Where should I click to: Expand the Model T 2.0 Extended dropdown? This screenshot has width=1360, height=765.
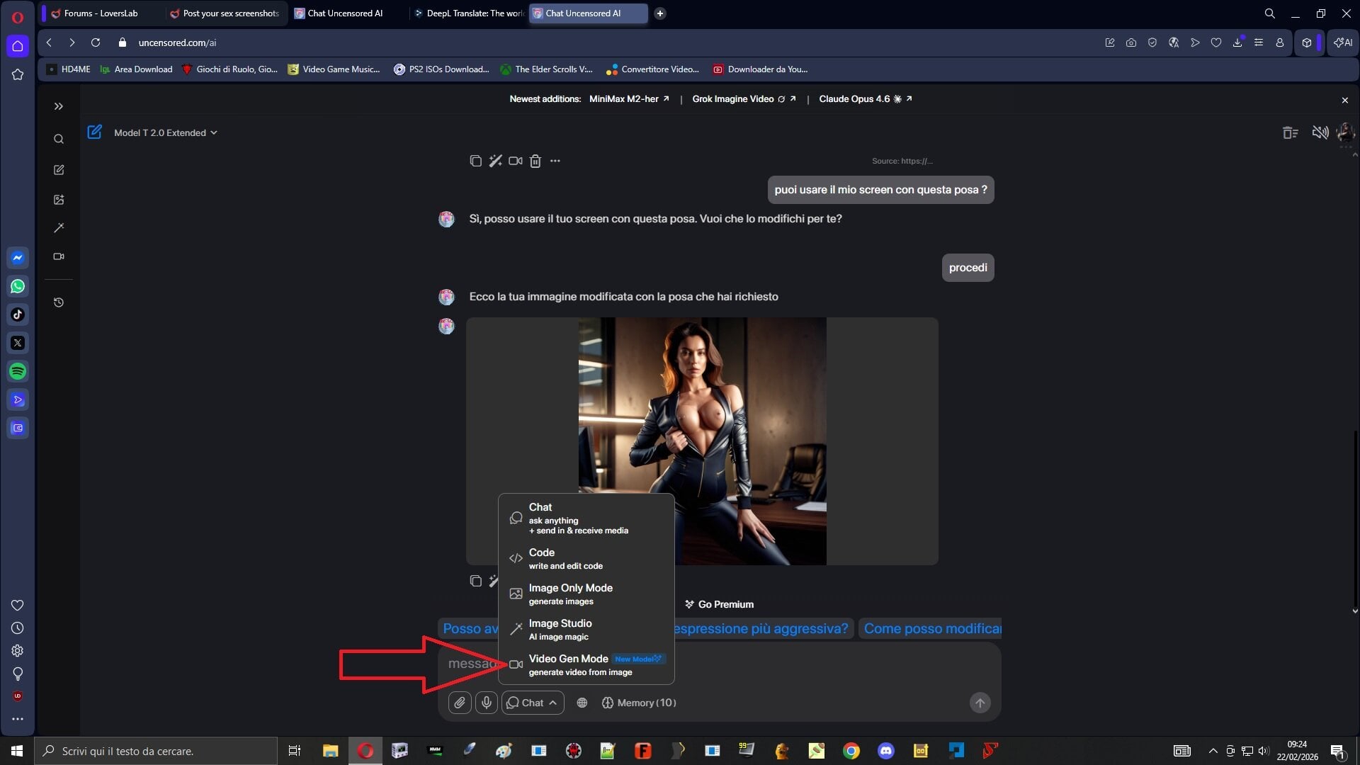click(x=166, y=132)
